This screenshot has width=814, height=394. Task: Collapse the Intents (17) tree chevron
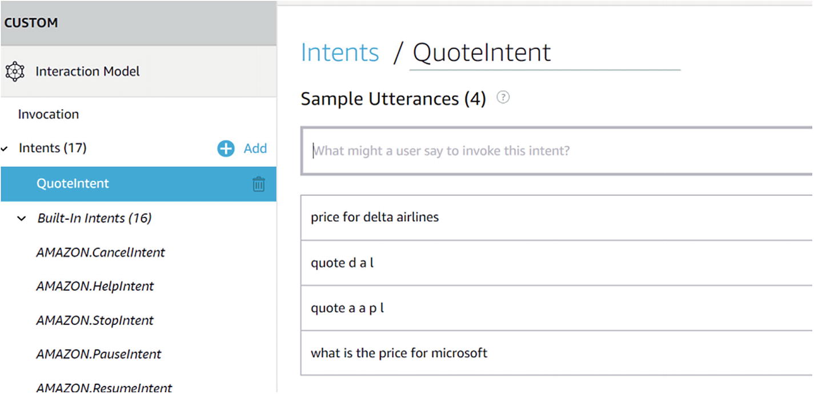click(5, 149)
